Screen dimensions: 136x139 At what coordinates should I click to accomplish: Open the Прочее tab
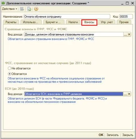[124, 22]
